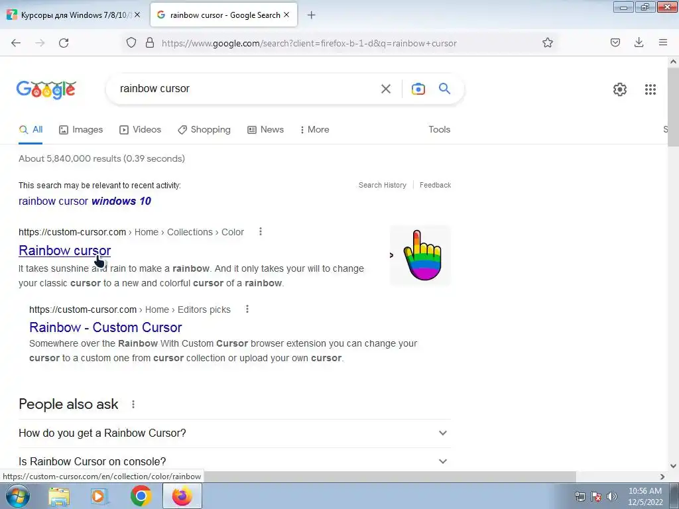Open the search Tools options
679x509 pixels.
pos(439,129)
